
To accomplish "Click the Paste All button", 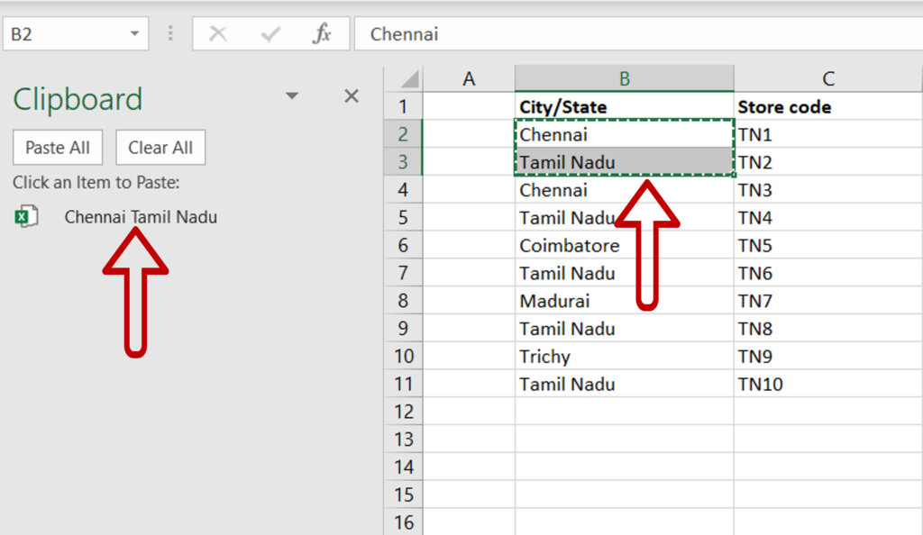I will click(x=58, y=148).
